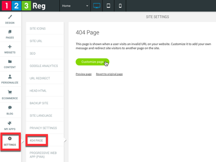Image resolution: width=216 pixels, height=162 pixels.
Task: Click the Site Settings title text
Action: pyautogui.click(x=157, y=17)
